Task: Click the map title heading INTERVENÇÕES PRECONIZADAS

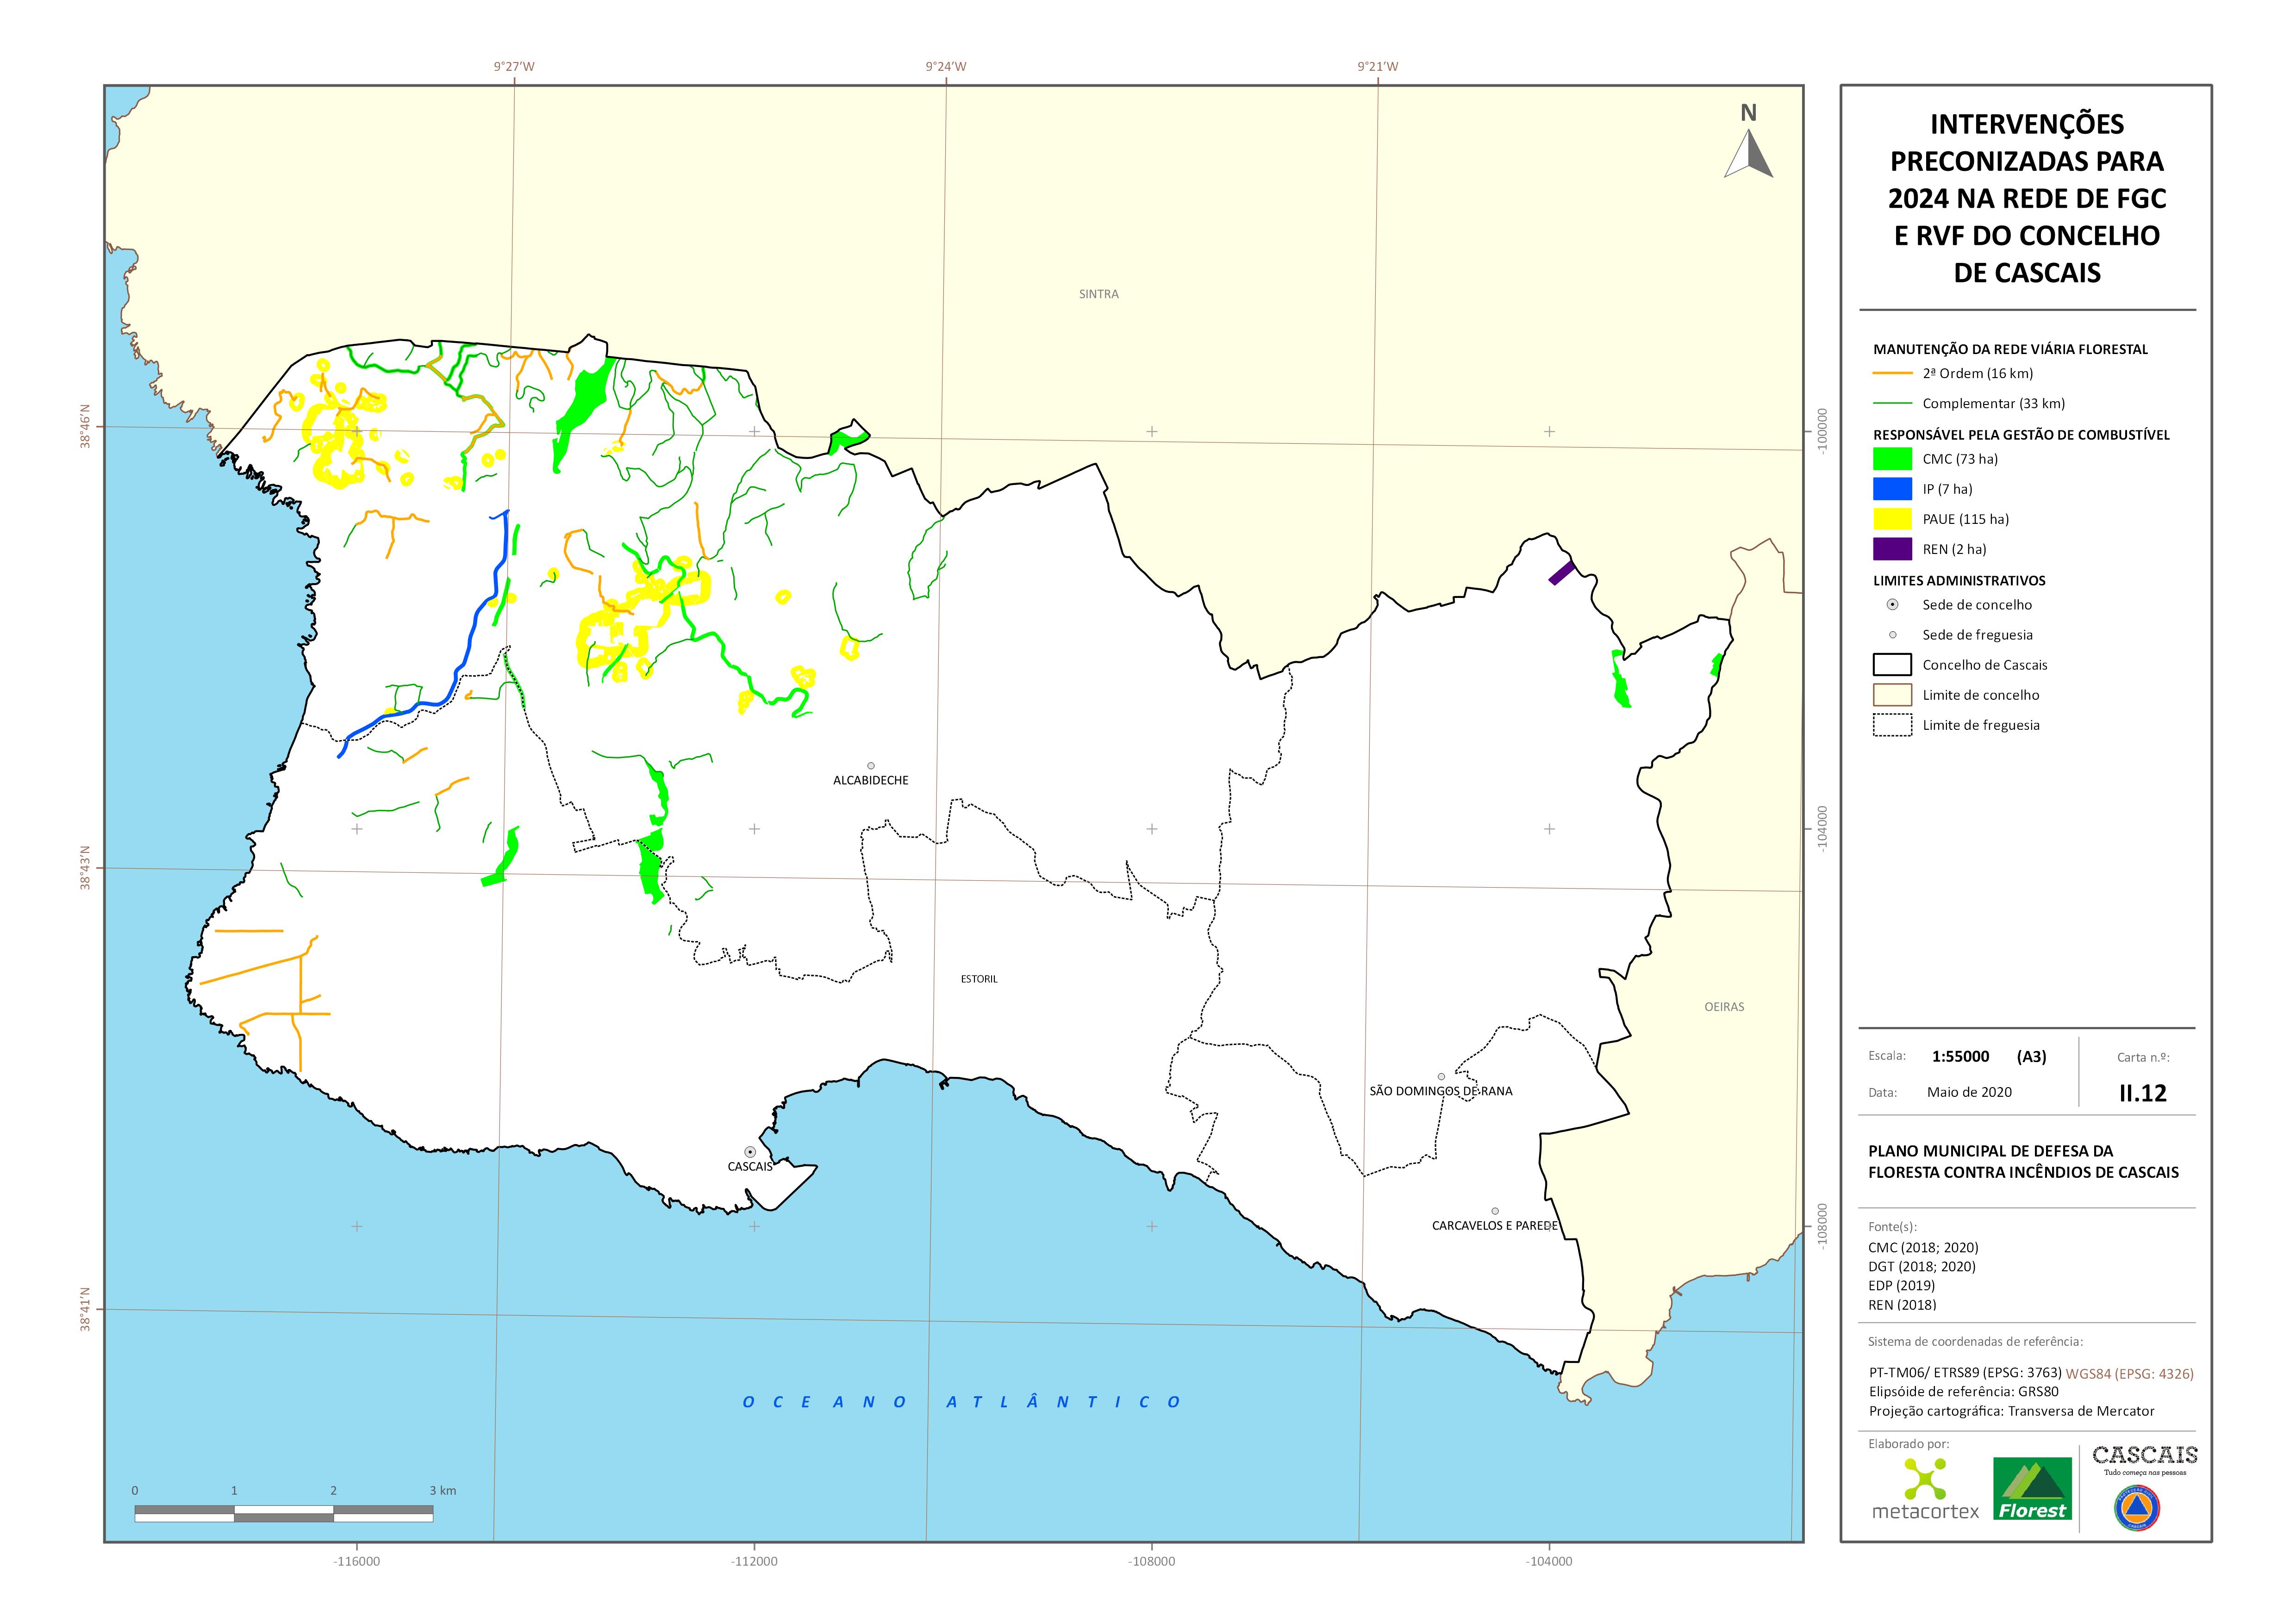Action: click(x=2027, y=198)
